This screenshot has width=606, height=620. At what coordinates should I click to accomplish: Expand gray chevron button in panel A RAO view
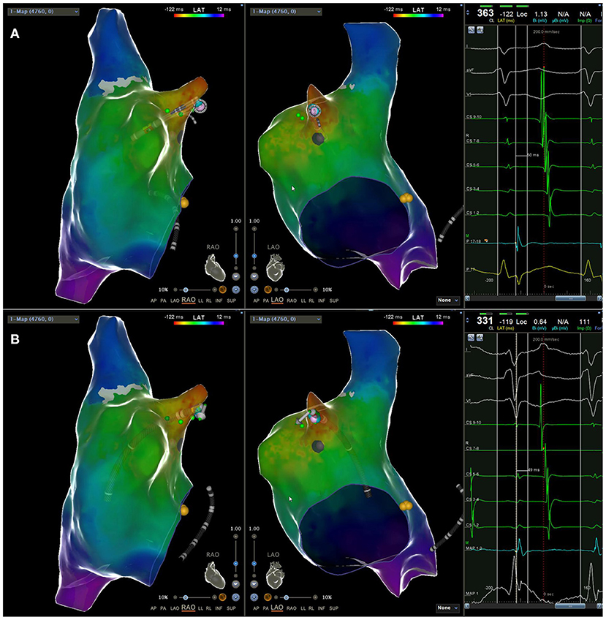(x=236, y=276)
